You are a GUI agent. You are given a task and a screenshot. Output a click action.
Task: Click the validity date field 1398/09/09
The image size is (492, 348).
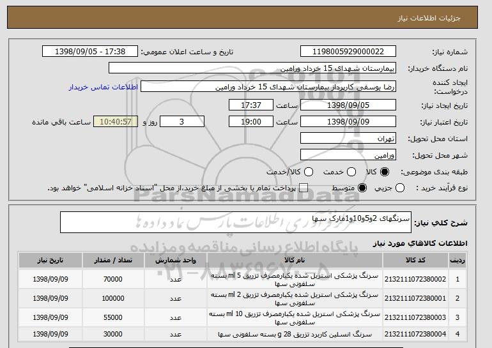(x=348, y=122)
